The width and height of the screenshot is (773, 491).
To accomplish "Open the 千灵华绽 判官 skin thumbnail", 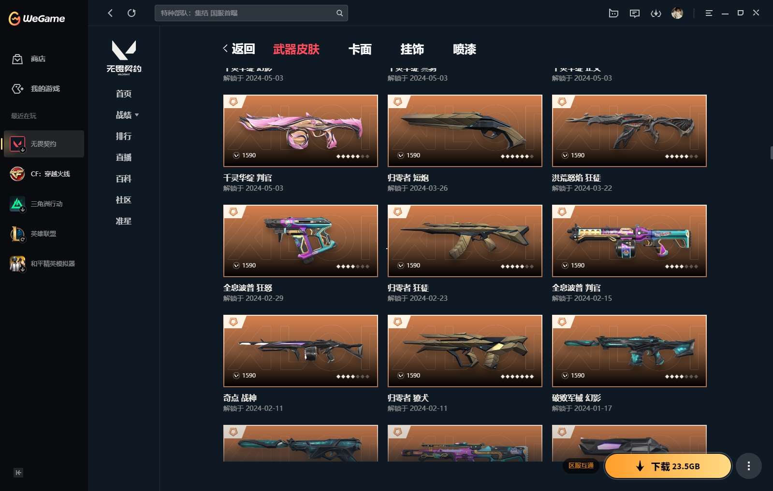I will point(301,131).
